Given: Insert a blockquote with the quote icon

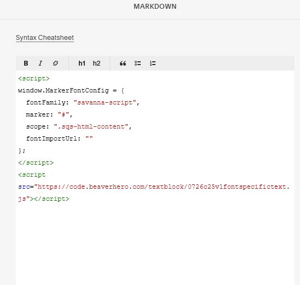Looking at the screenshot, I should coord(123,63).
